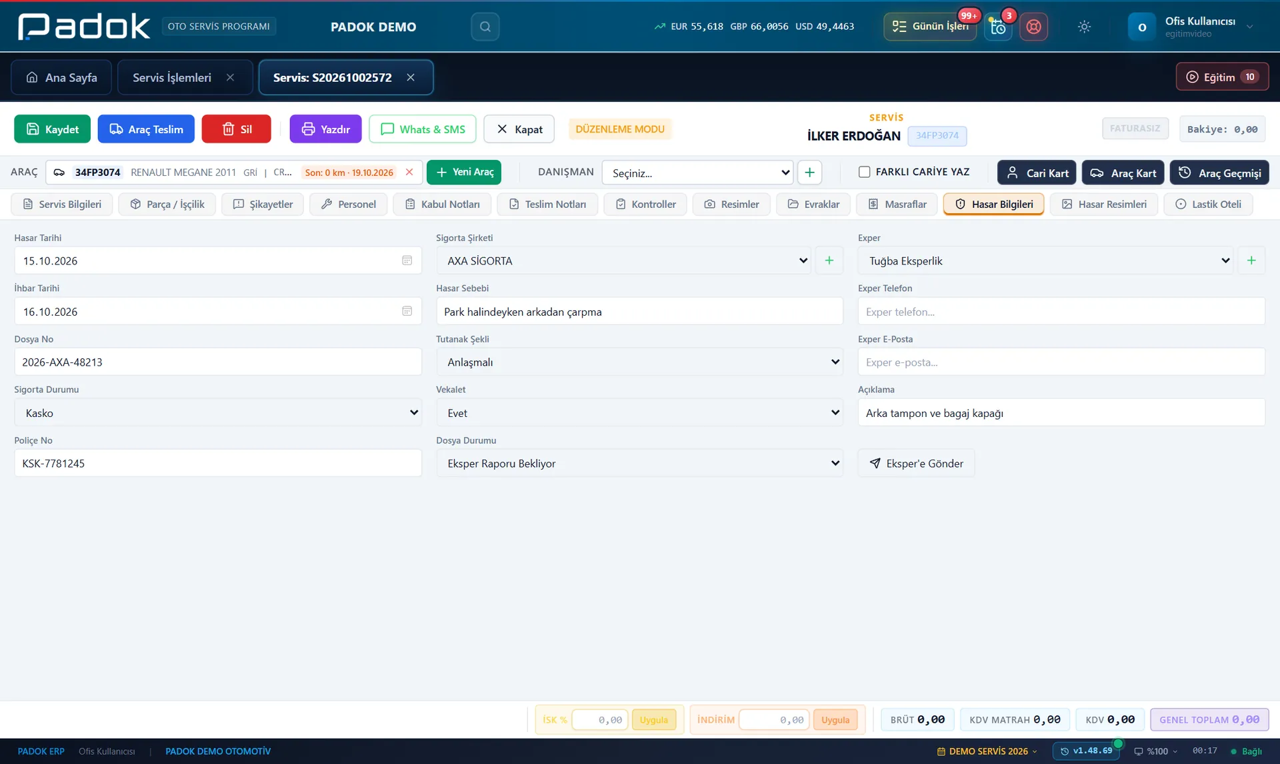This screenshot has height=764, width=1280.
Task: View Araç Geçmişi history
Action: pyautogui.click(x=1219, y=173)
